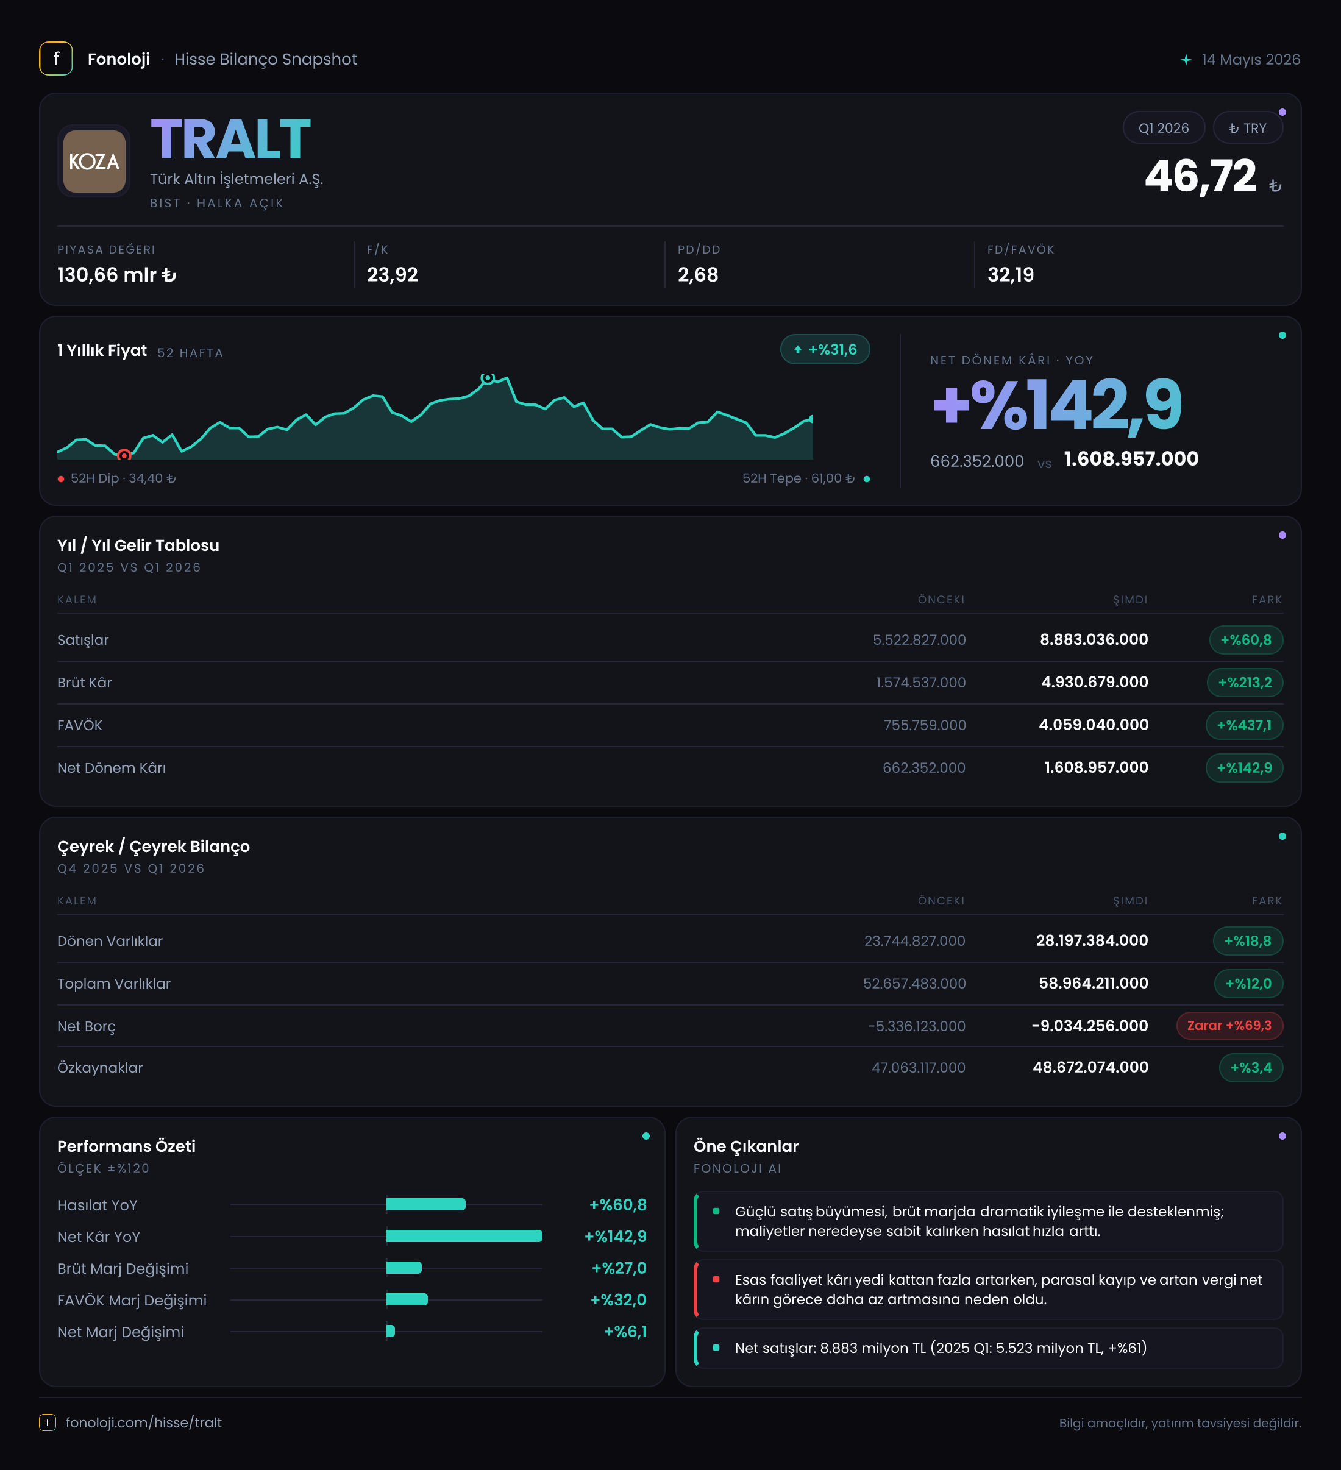The width and height of the screenshot is (1341, 1470).
Task: Click the date 14 Mayıs 2026
Action: (x=1251, y=60)
